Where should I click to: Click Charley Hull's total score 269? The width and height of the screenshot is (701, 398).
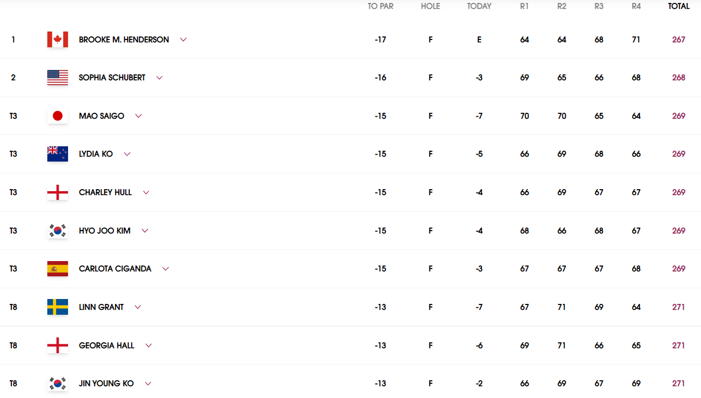[x=678, y=192]
